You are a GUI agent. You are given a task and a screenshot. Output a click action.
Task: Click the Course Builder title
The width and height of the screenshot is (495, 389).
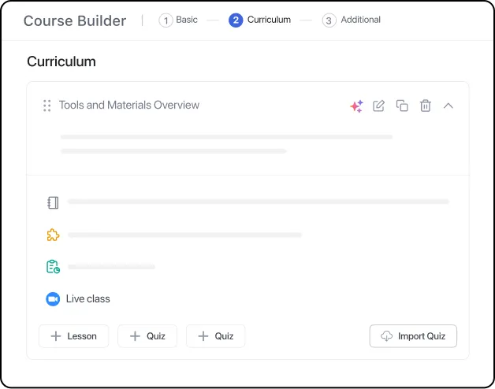click(x=75, y=20)
